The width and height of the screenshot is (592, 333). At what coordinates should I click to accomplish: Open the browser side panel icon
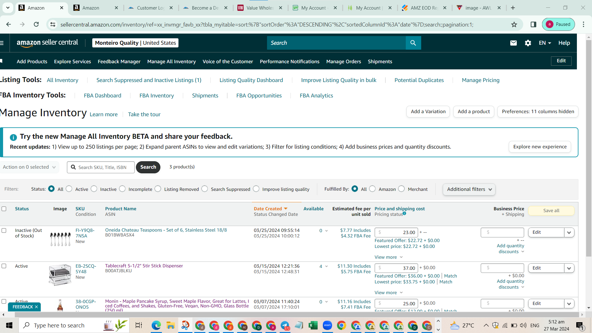[533, 24]
